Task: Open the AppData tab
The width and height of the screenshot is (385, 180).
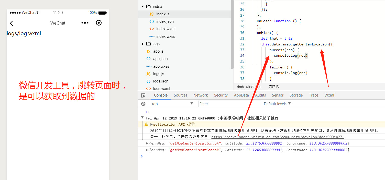Action: tap(241, 95)
